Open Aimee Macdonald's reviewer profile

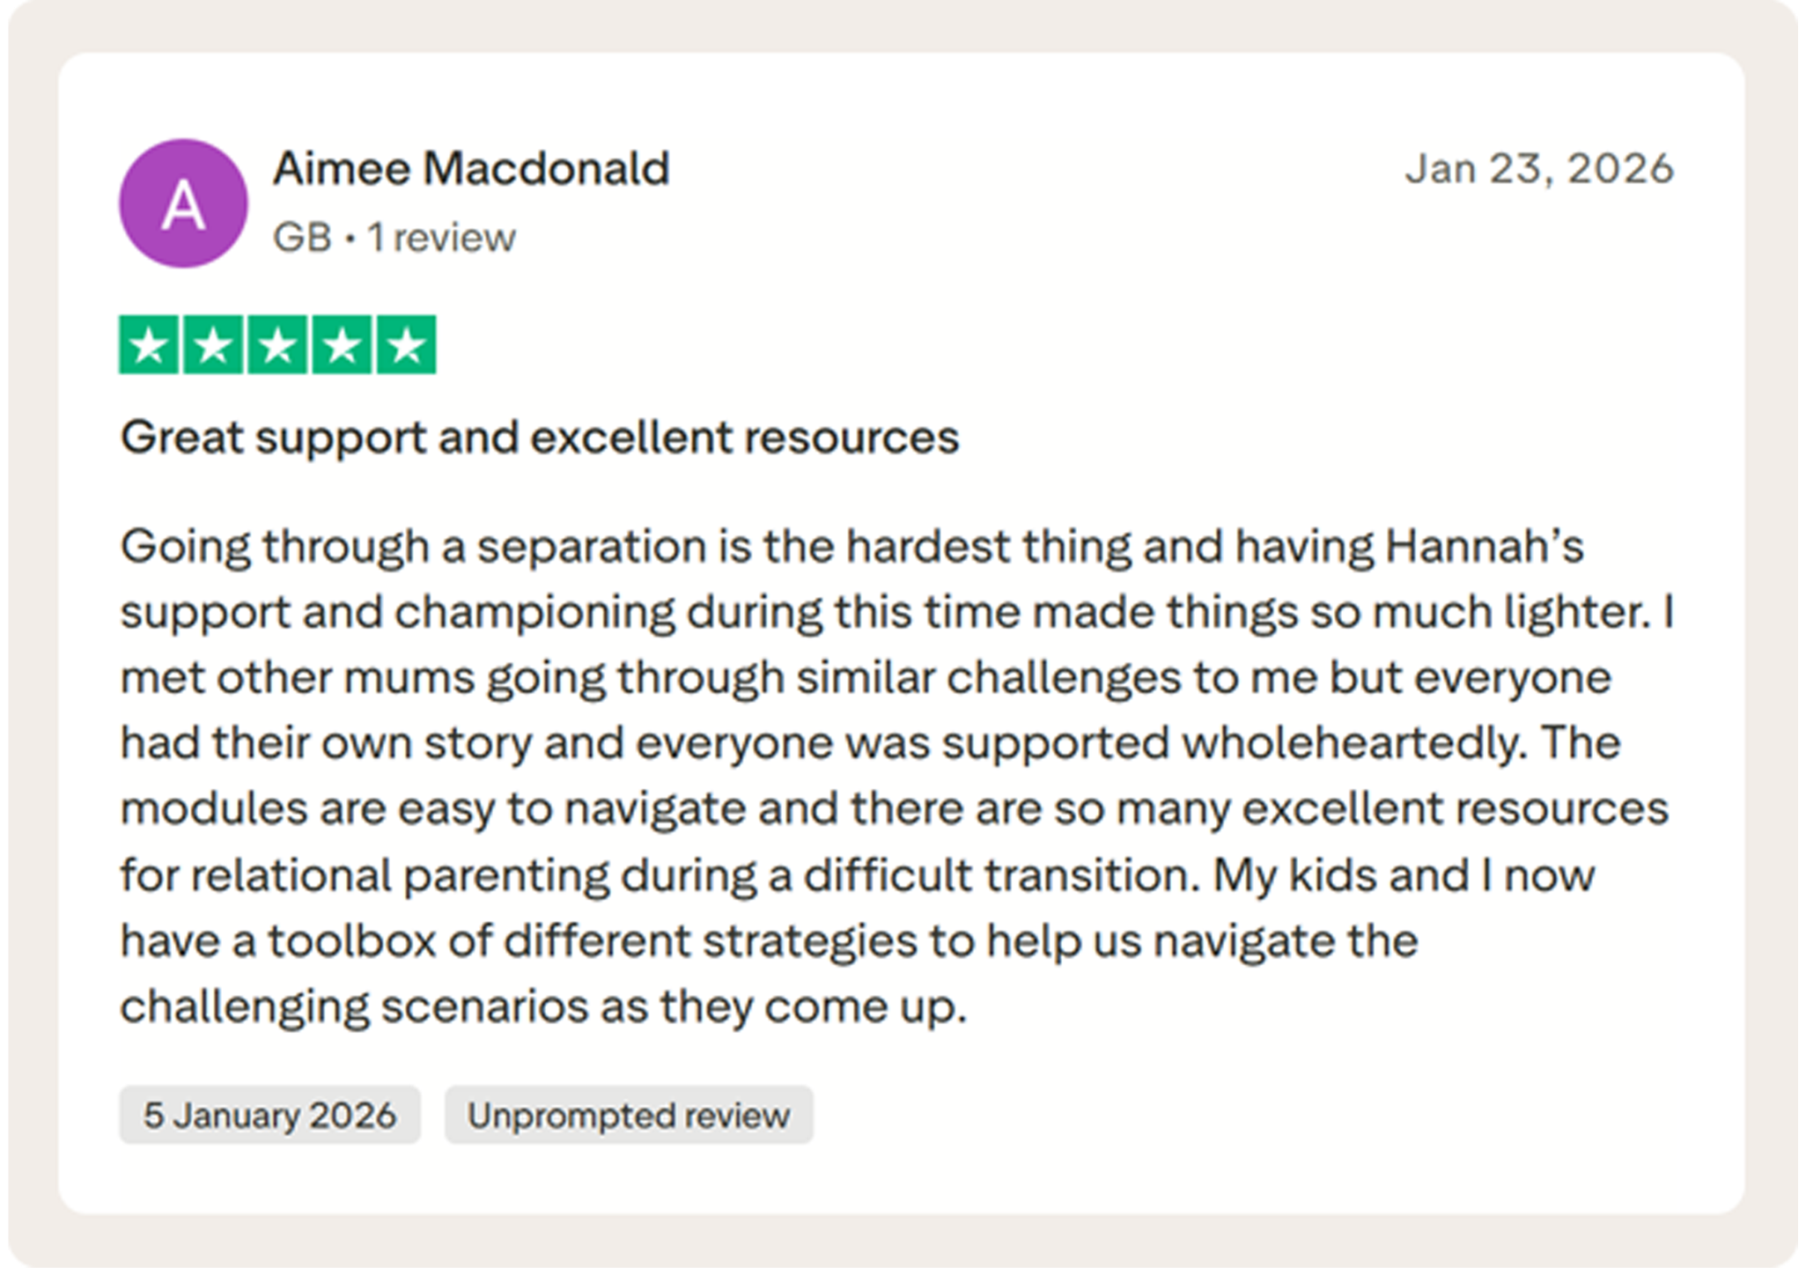point(471,168)
